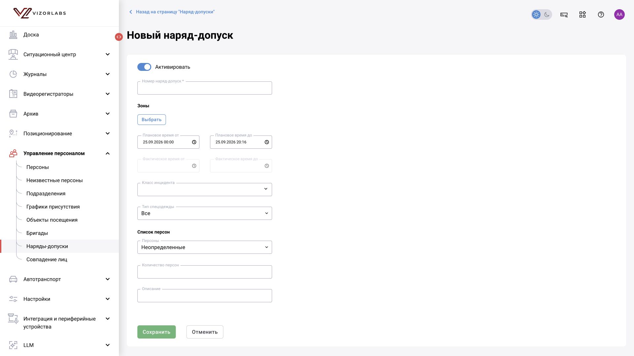The image size is (634, 356).
Task: Expand the Интеграция и периферийные устройства chevron
Action: (x=108, y=319)
